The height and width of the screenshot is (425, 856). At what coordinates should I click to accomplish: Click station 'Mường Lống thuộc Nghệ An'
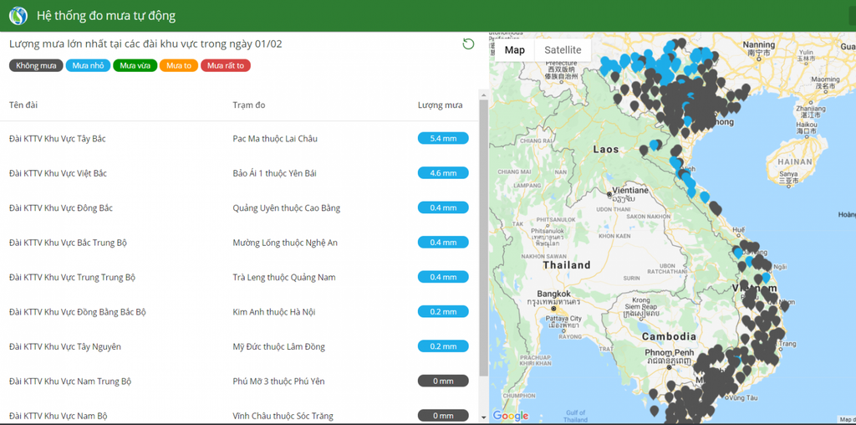[x=285, y=243]
